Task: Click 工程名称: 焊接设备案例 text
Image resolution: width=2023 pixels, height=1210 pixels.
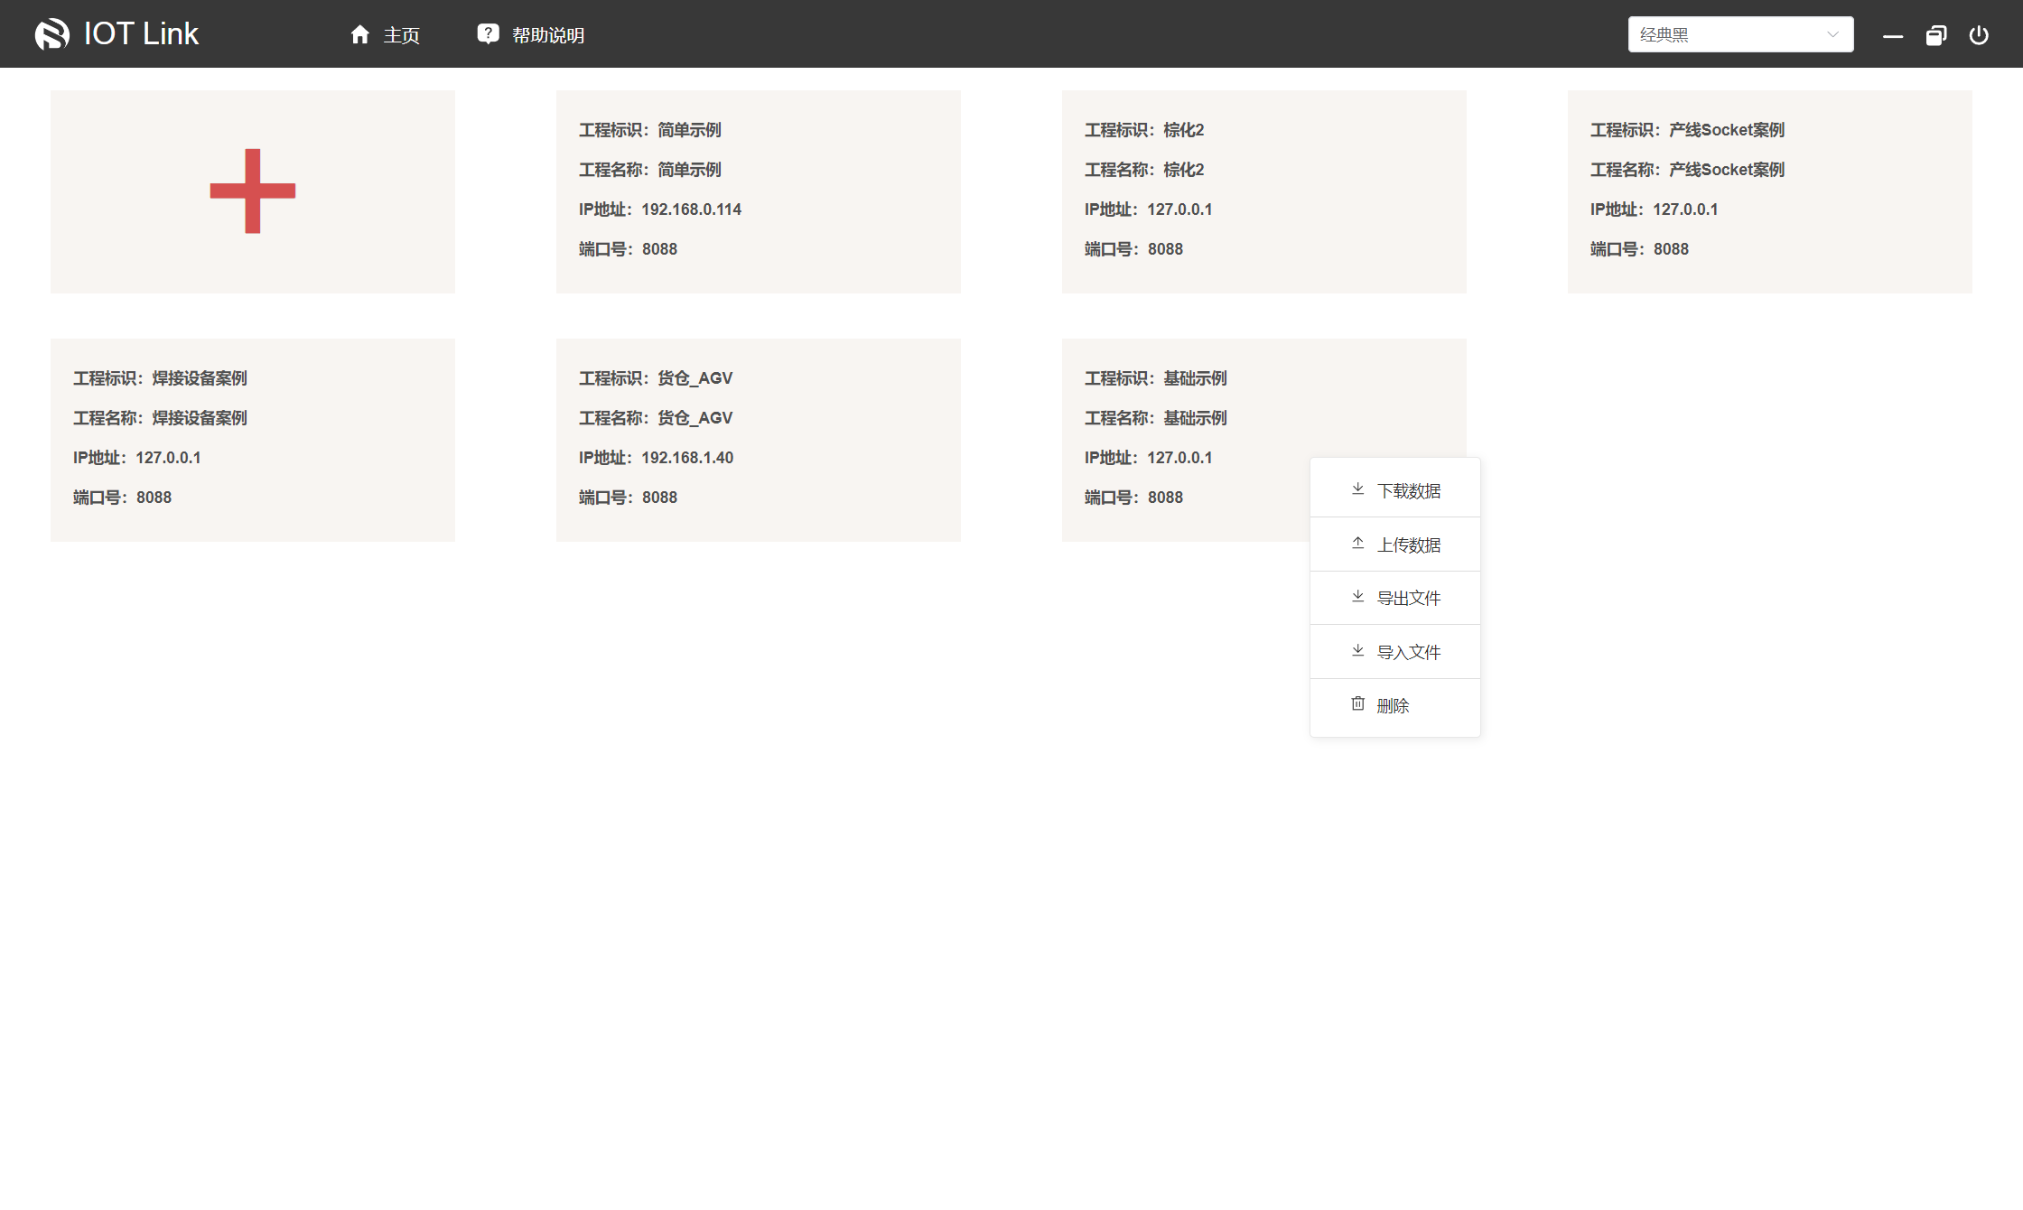Action: [160, 418]
